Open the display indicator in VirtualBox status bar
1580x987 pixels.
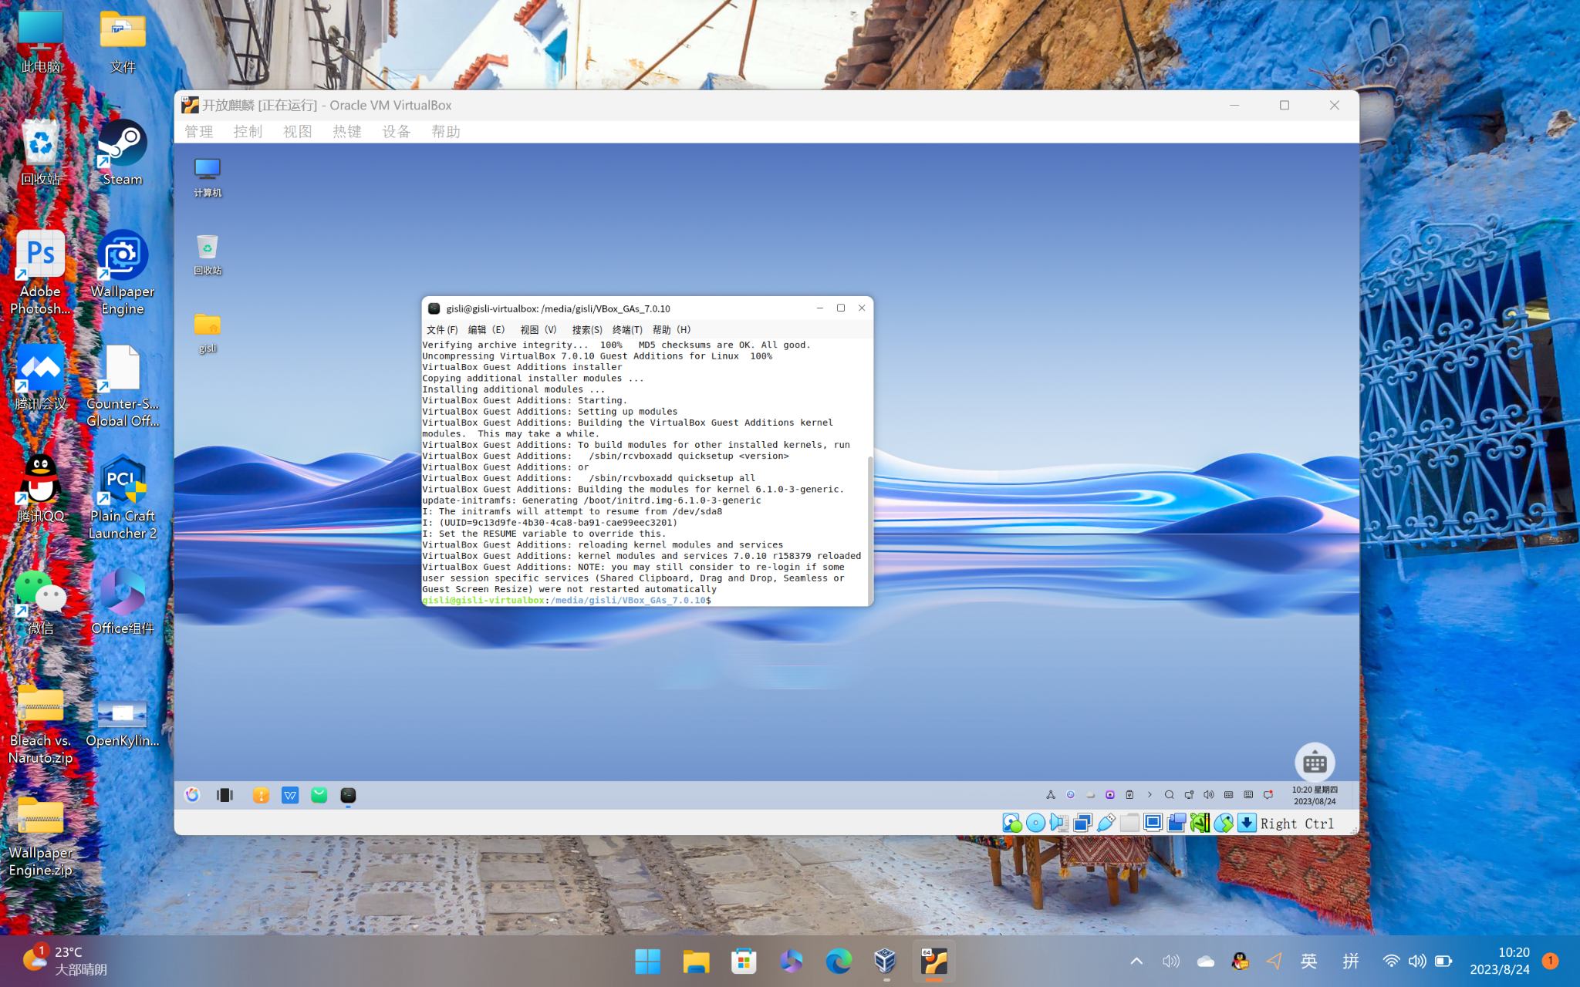(x=1153, y=823)
